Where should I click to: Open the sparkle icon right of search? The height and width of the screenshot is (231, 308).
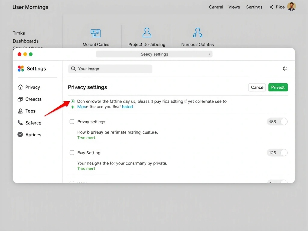coord(285,69)
